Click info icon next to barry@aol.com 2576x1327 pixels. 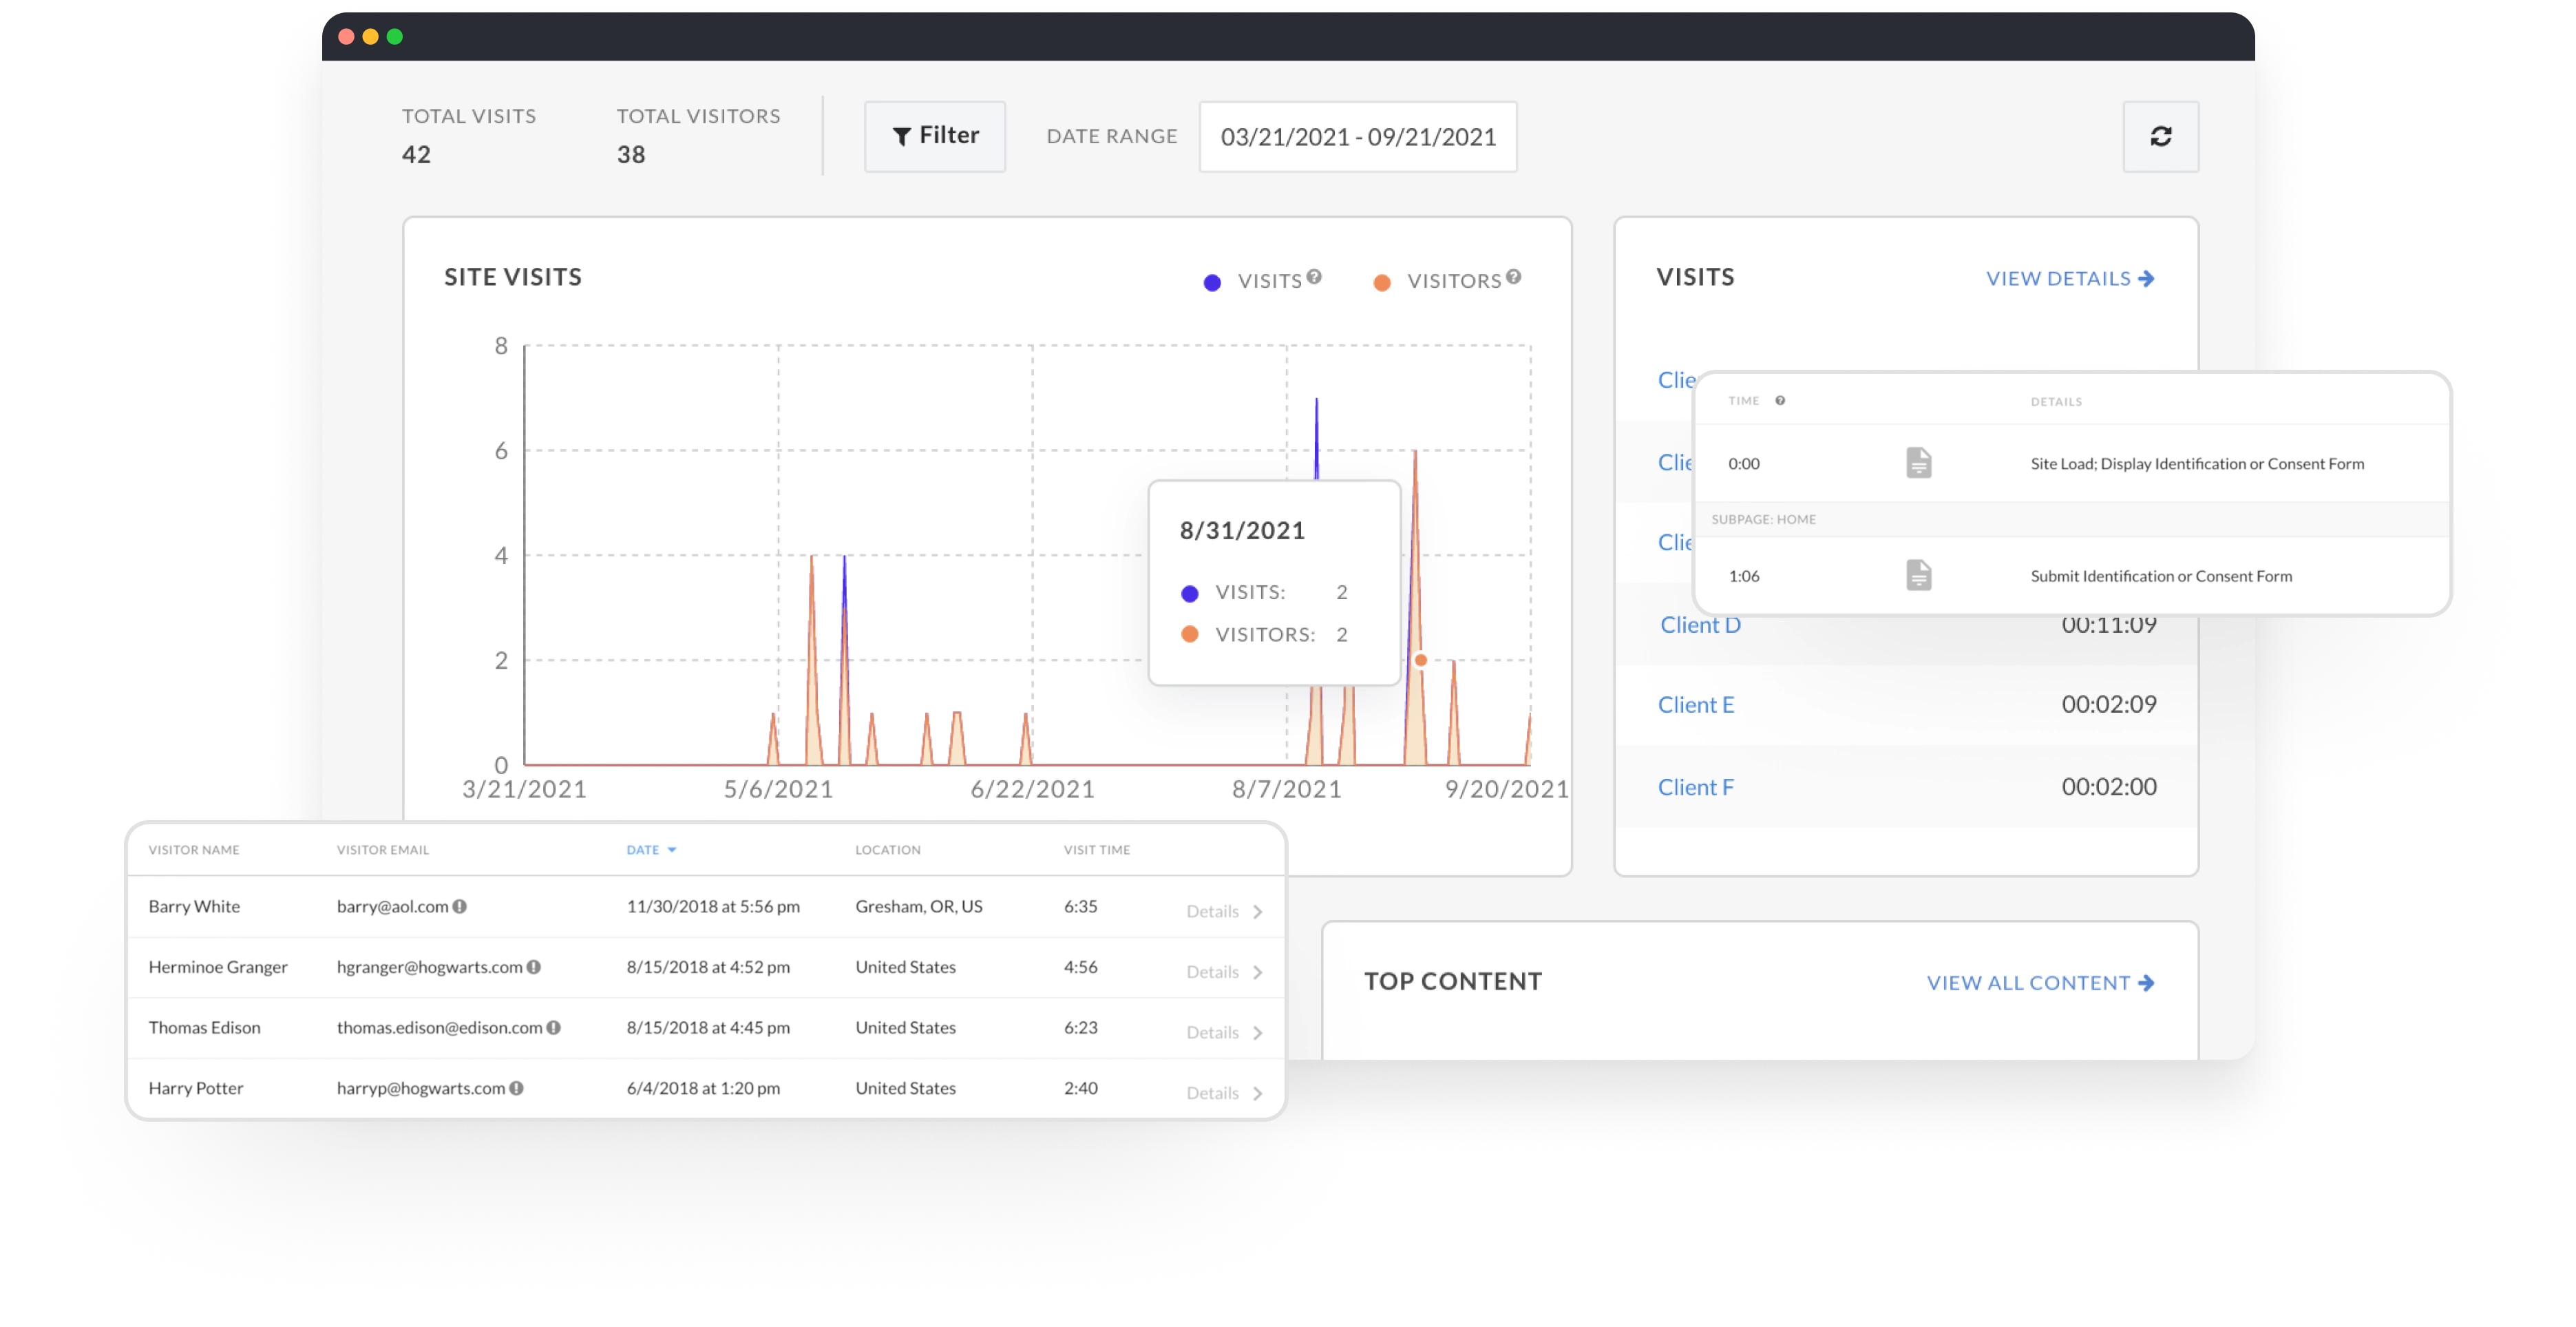pos(459,906)
